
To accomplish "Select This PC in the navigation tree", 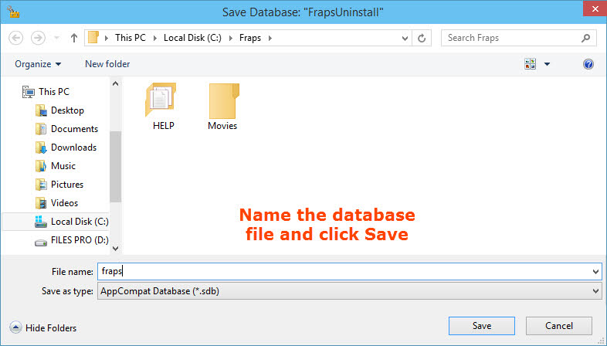I will tap(54, 92).
